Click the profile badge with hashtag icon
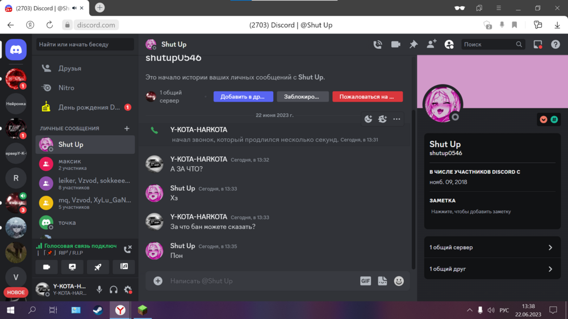This screenshot has height=319, width=568. [554, 120]
